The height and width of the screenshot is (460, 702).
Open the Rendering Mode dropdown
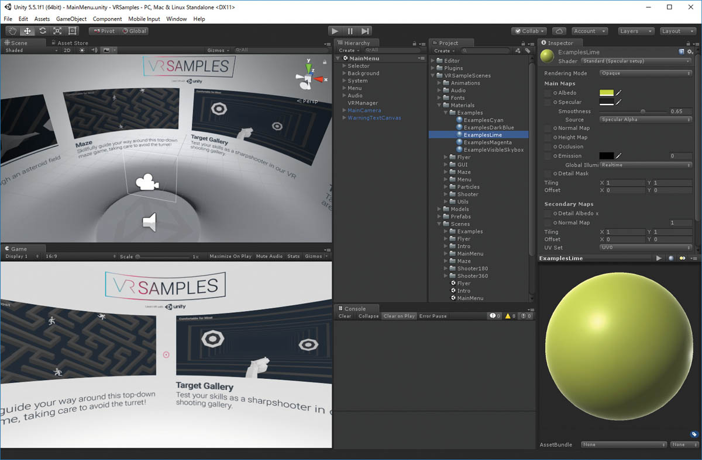(x=645, y=72)
